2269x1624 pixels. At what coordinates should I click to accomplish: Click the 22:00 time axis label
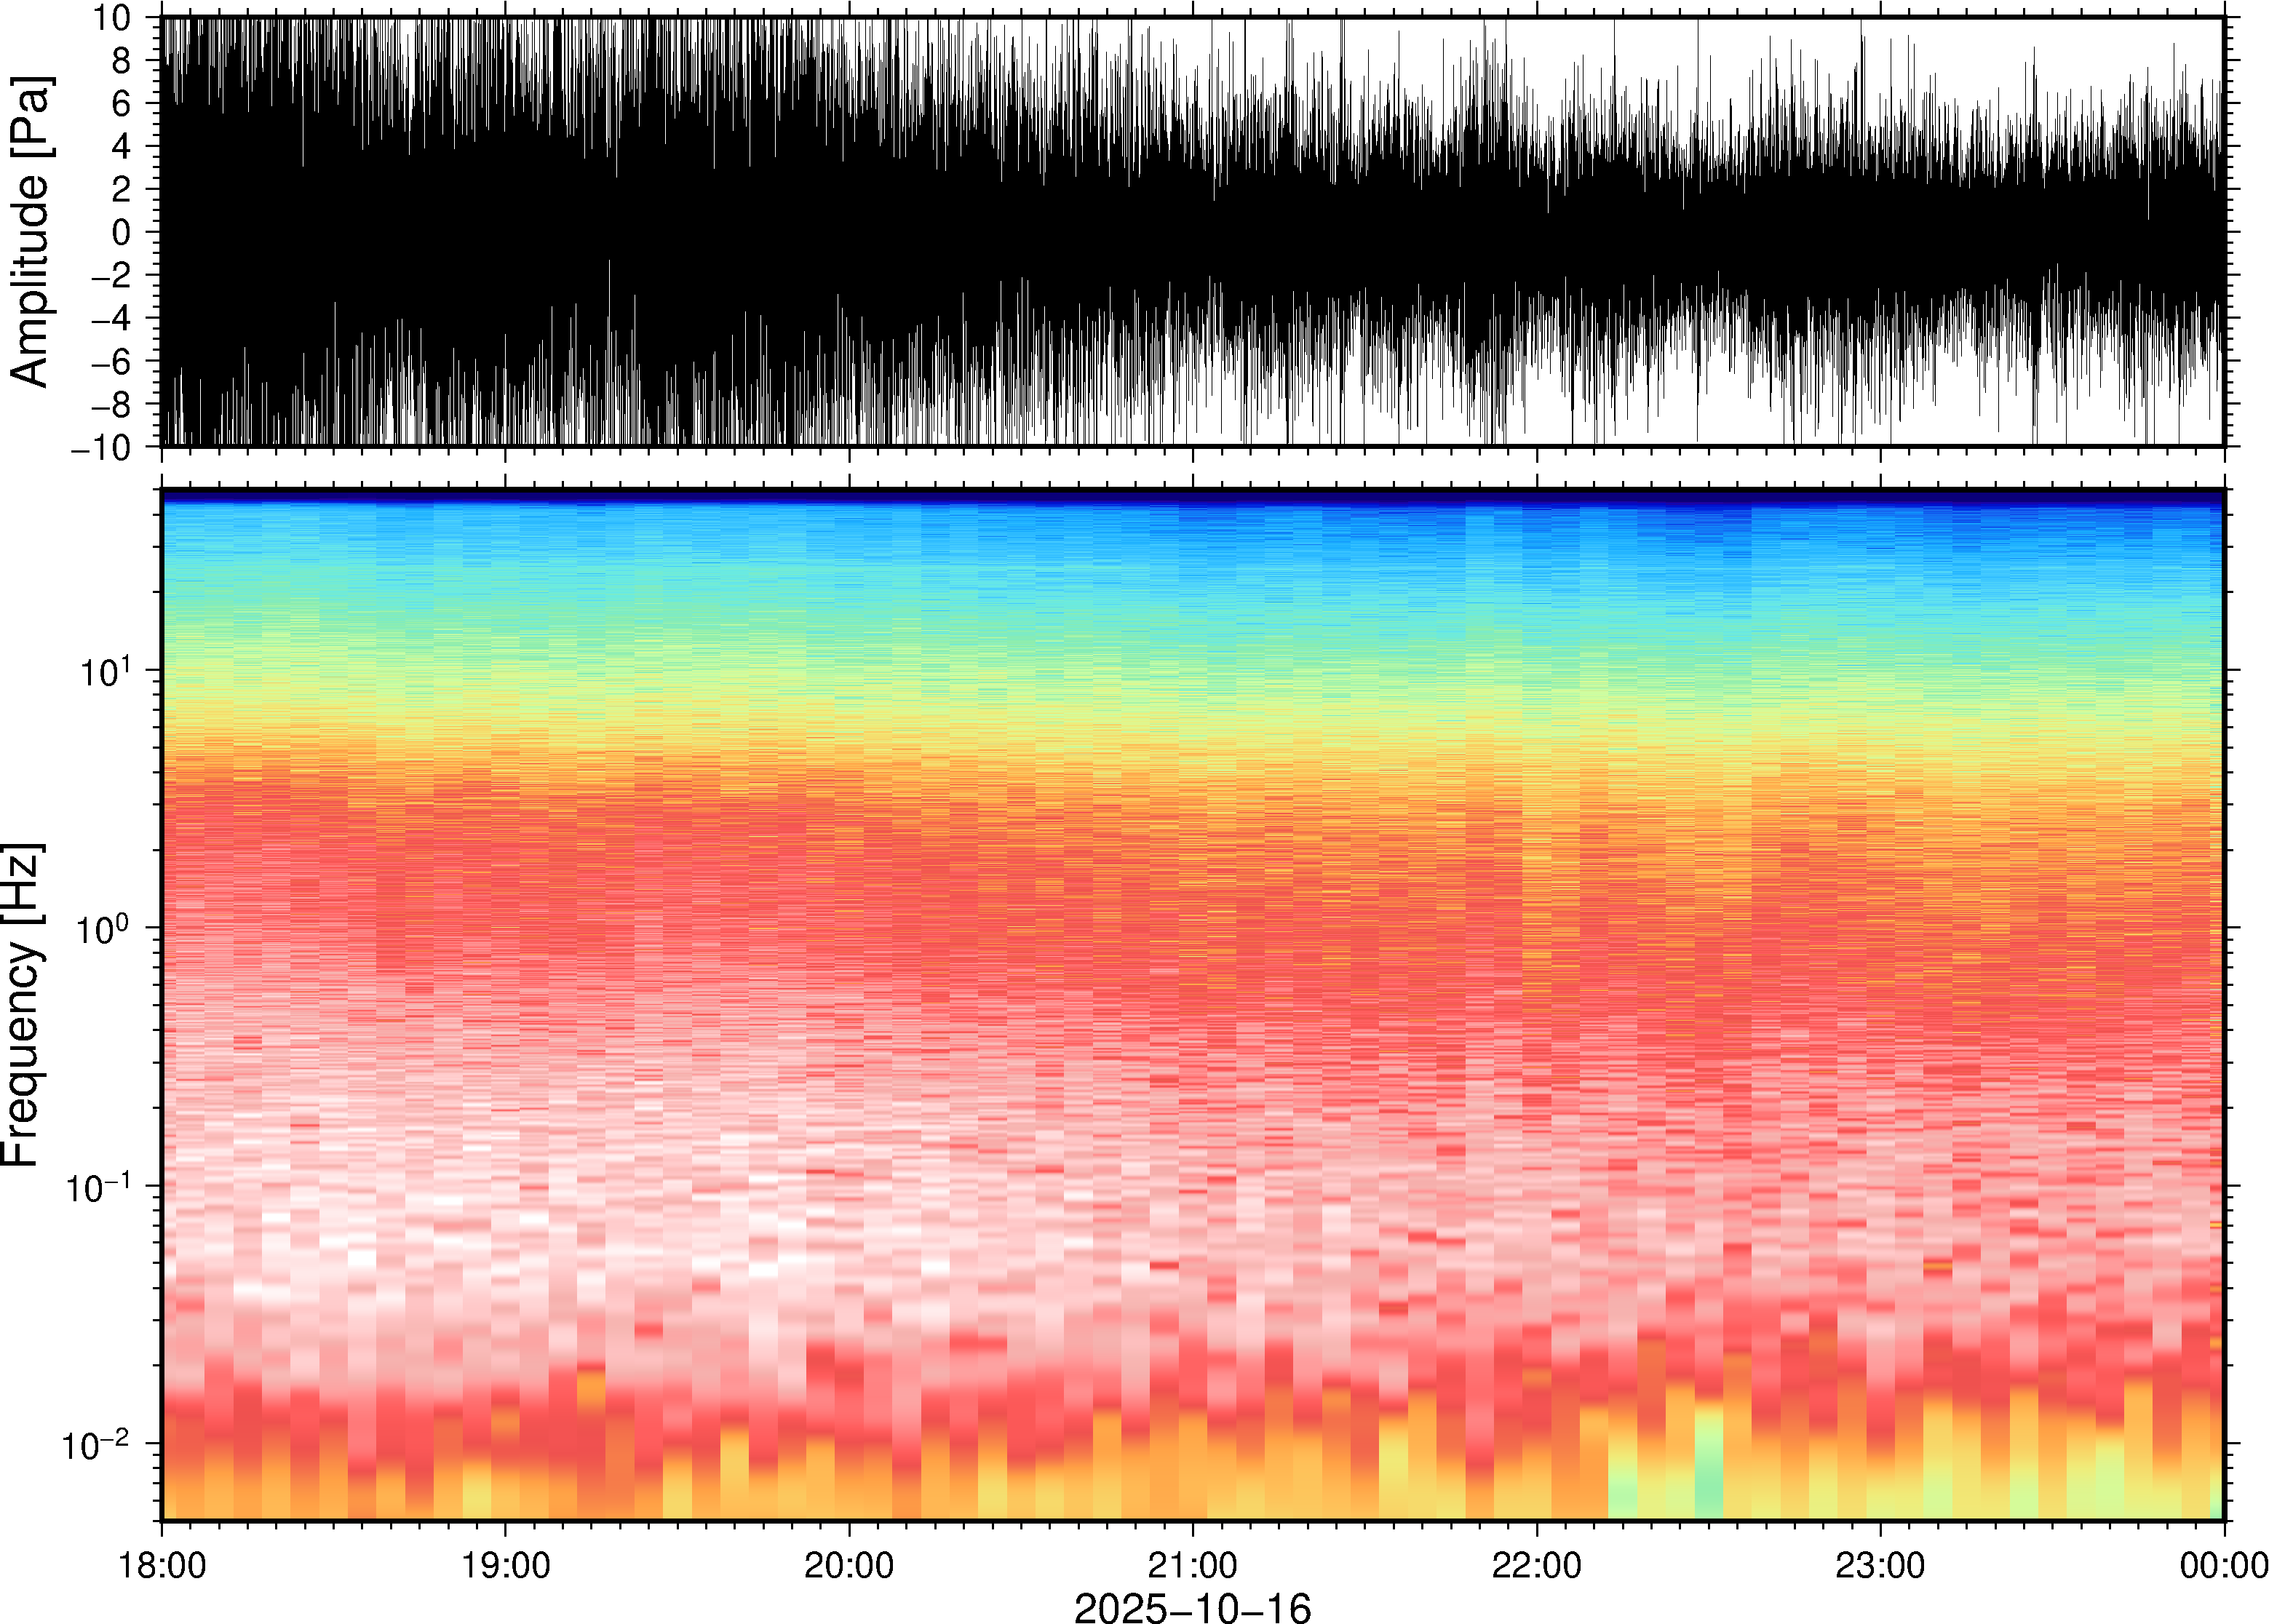1536,1565
